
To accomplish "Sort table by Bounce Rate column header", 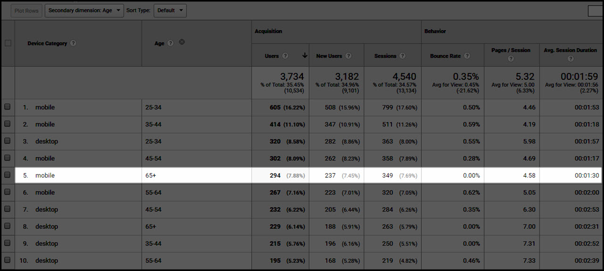I will [x=445, y=56].
